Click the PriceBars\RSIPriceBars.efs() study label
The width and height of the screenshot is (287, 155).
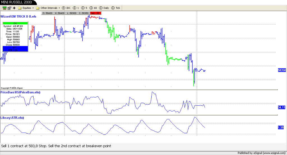tap(20, 92)
